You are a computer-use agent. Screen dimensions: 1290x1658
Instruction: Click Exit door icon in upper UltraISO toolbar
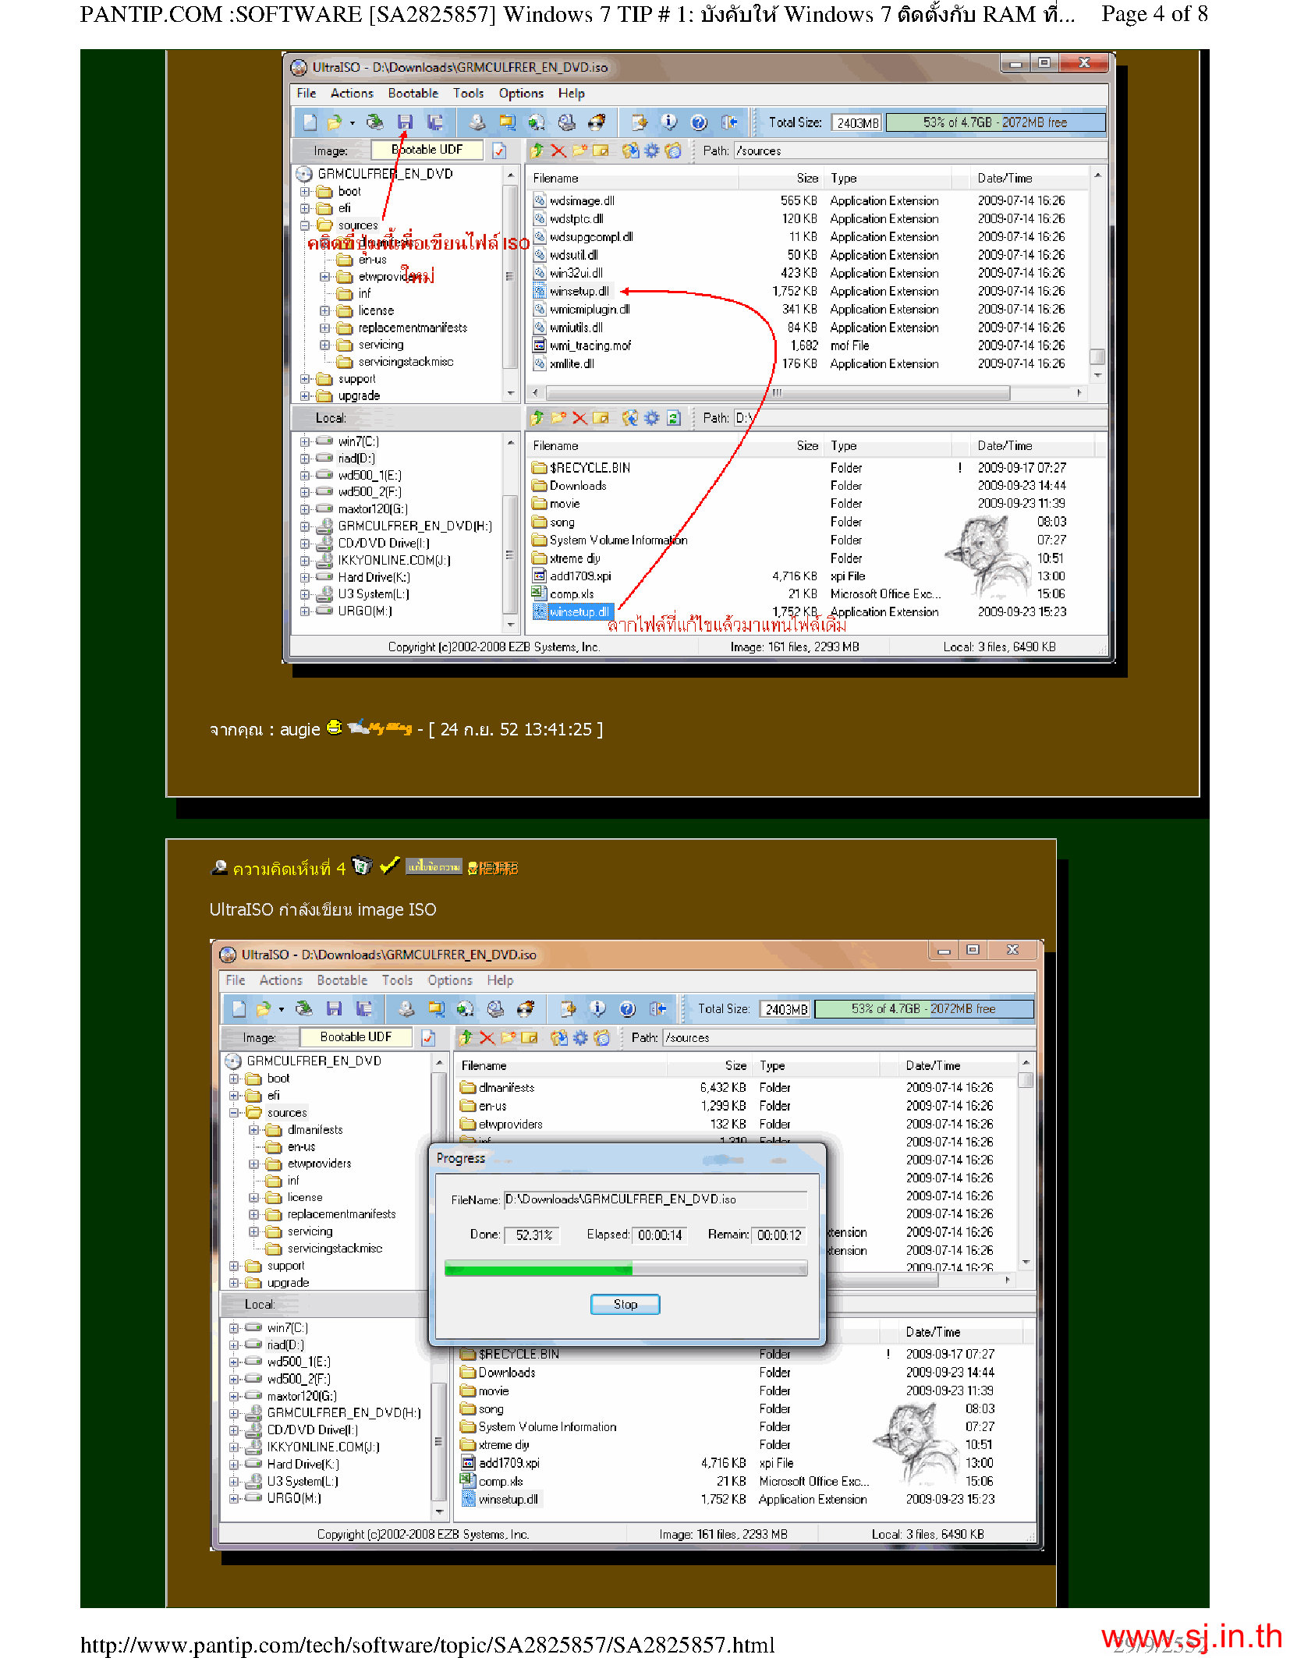click(x=729, y=122)
